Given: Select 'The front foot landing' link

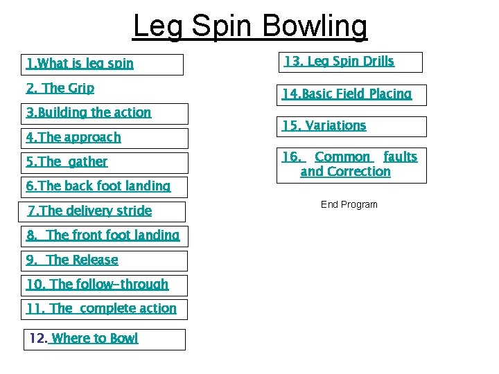Looking at the screenshot, I should coord(103,235).
